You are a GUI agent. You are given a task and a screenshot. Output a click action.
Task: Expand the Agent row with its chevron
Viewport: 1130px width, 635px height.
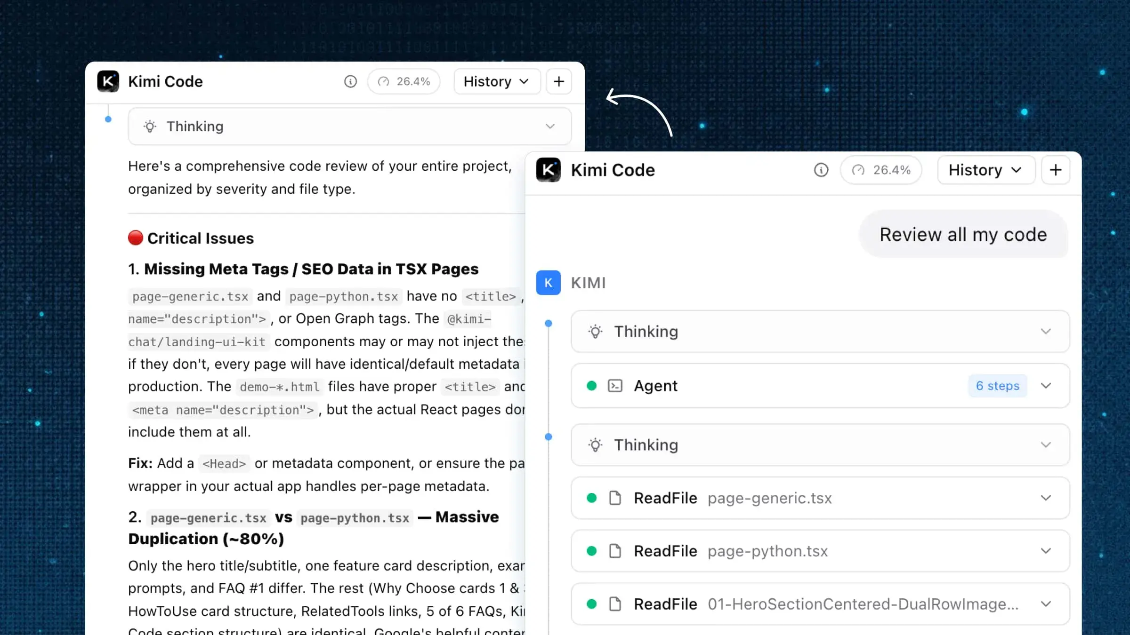pos(1046,386)
